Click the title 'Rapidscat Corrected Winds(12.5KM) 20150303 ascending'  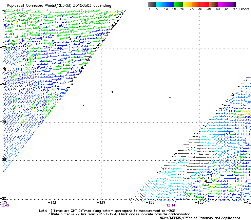pos(59,5)
